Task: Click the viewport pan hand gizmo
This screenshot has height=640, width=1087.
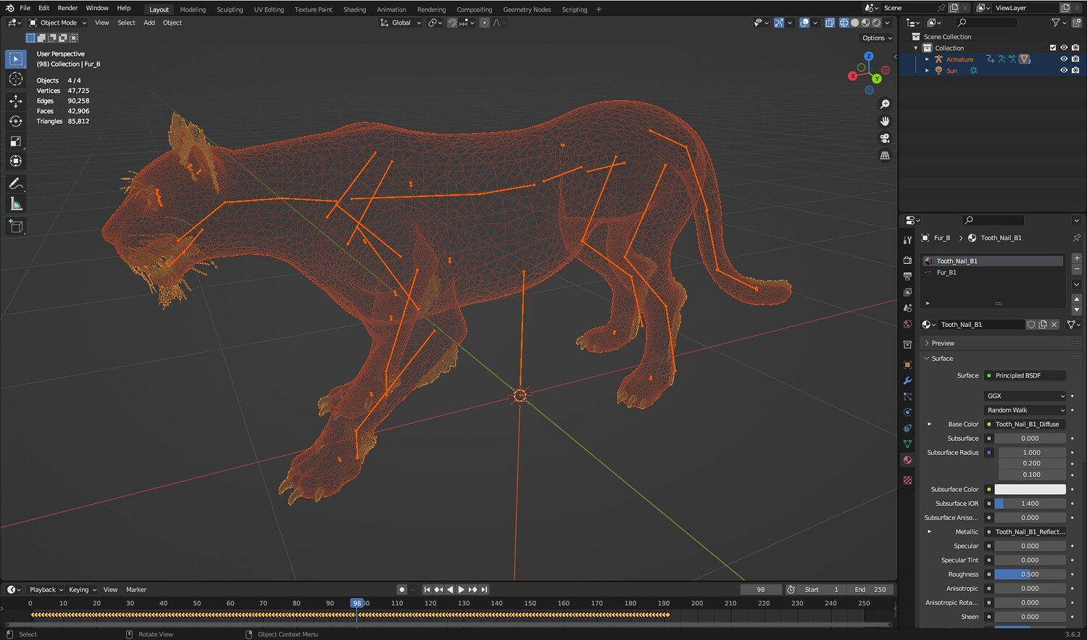Action: point(885,121)
